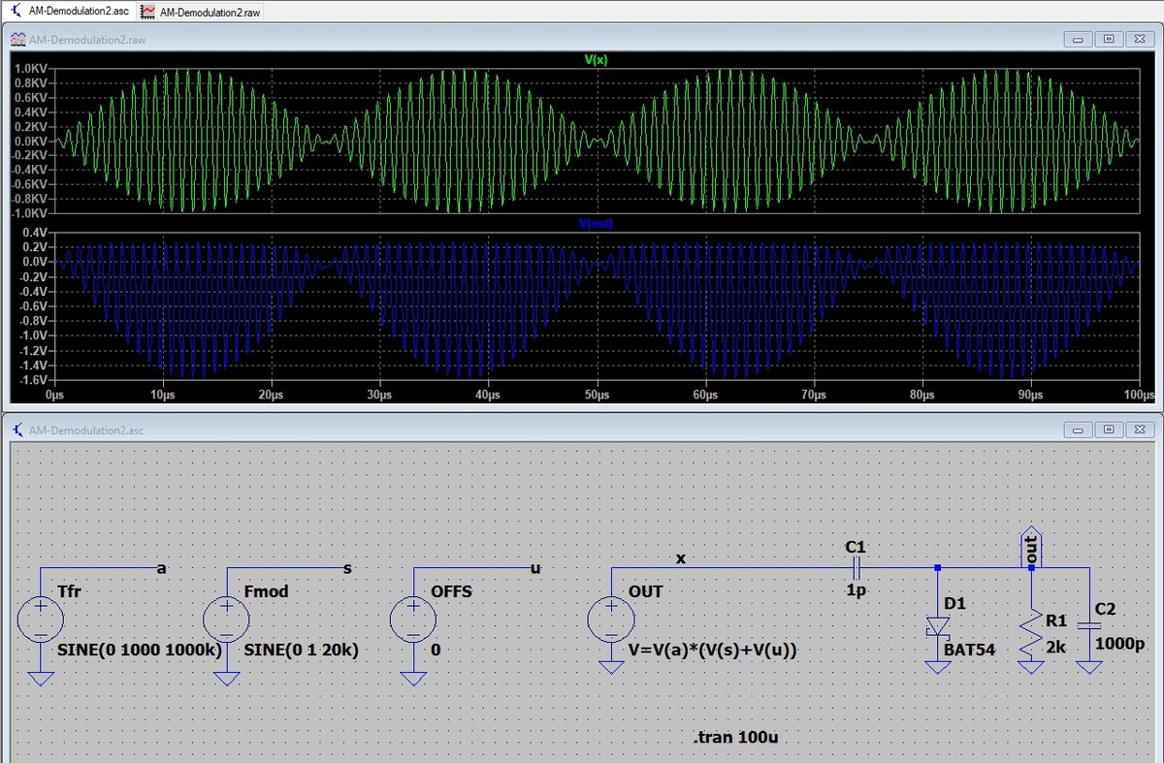This screenshot has height=763, width=1164.
Task: Click the OFFS voltage source symbol
Action: [413, 620]
